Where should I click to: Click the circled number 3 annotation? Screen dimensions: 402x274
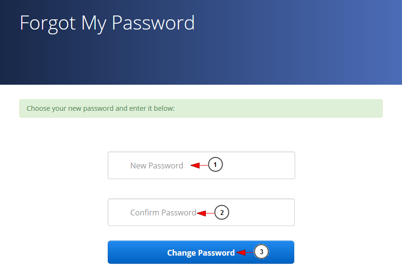point(261,252)
